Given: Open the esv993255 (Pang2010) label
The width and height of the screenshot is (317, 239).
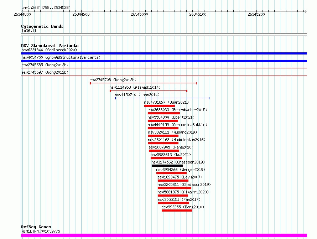Looking at the screenshot, I should [x=183, y=207].
